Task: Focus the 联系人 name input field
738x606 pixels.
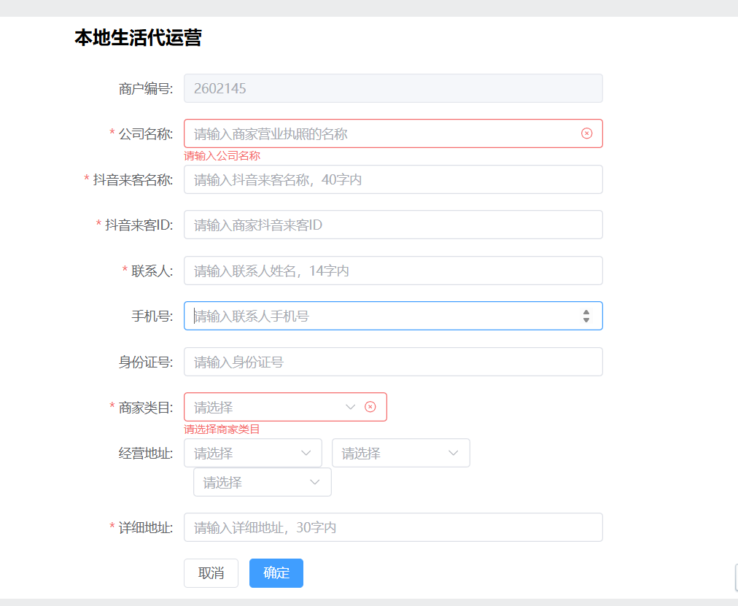Action: [393, 271]
